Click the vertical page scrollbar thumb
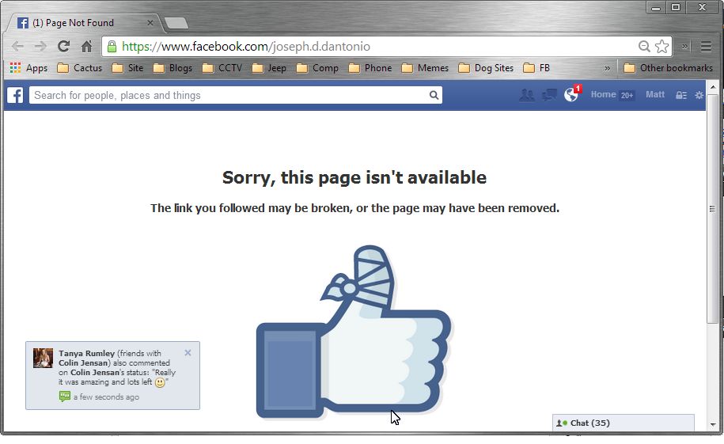 (x=712, y=209)
